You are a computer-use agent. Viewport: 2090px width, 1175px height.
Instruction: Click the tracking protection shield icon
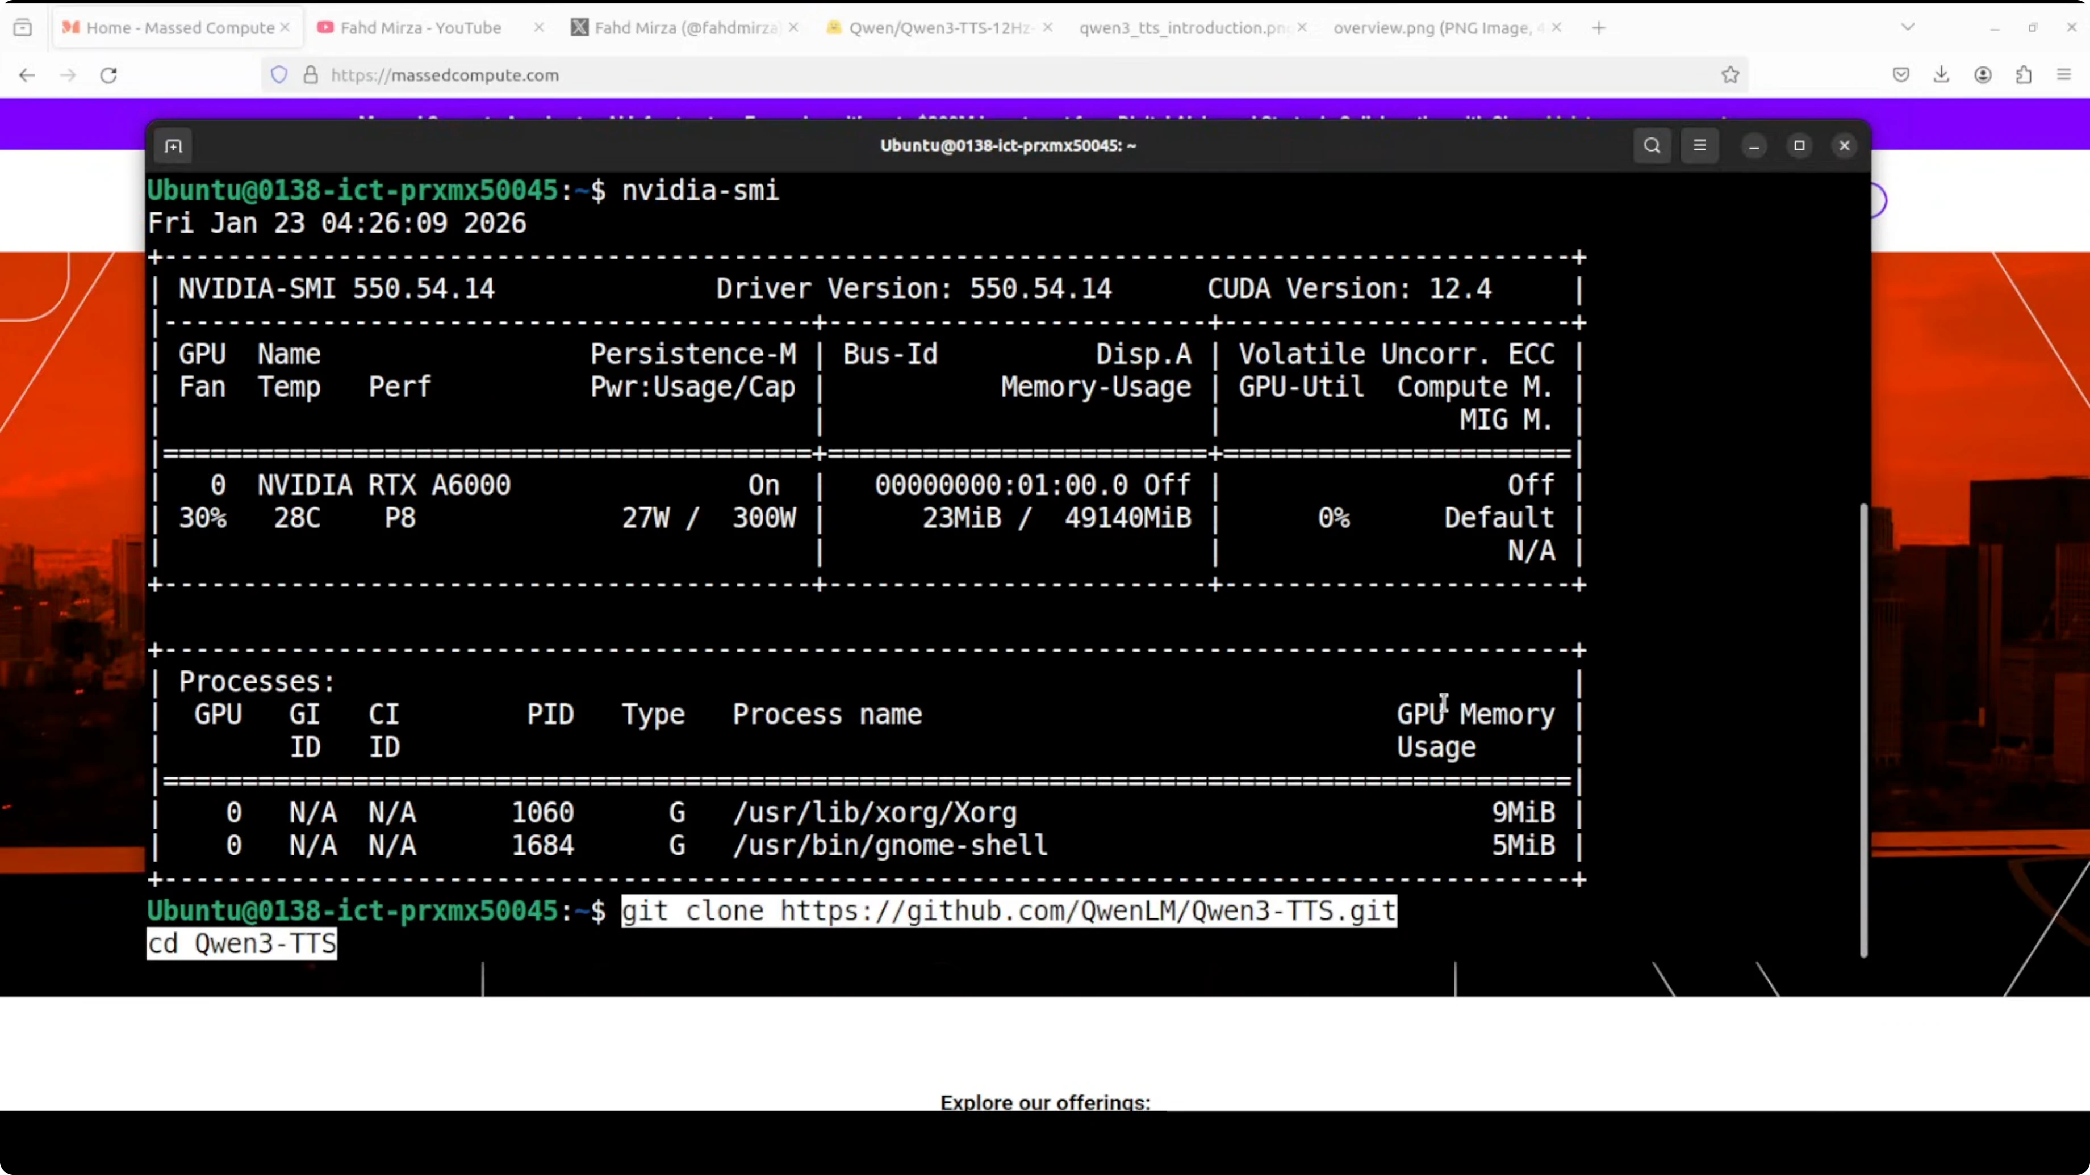[279, 75]
